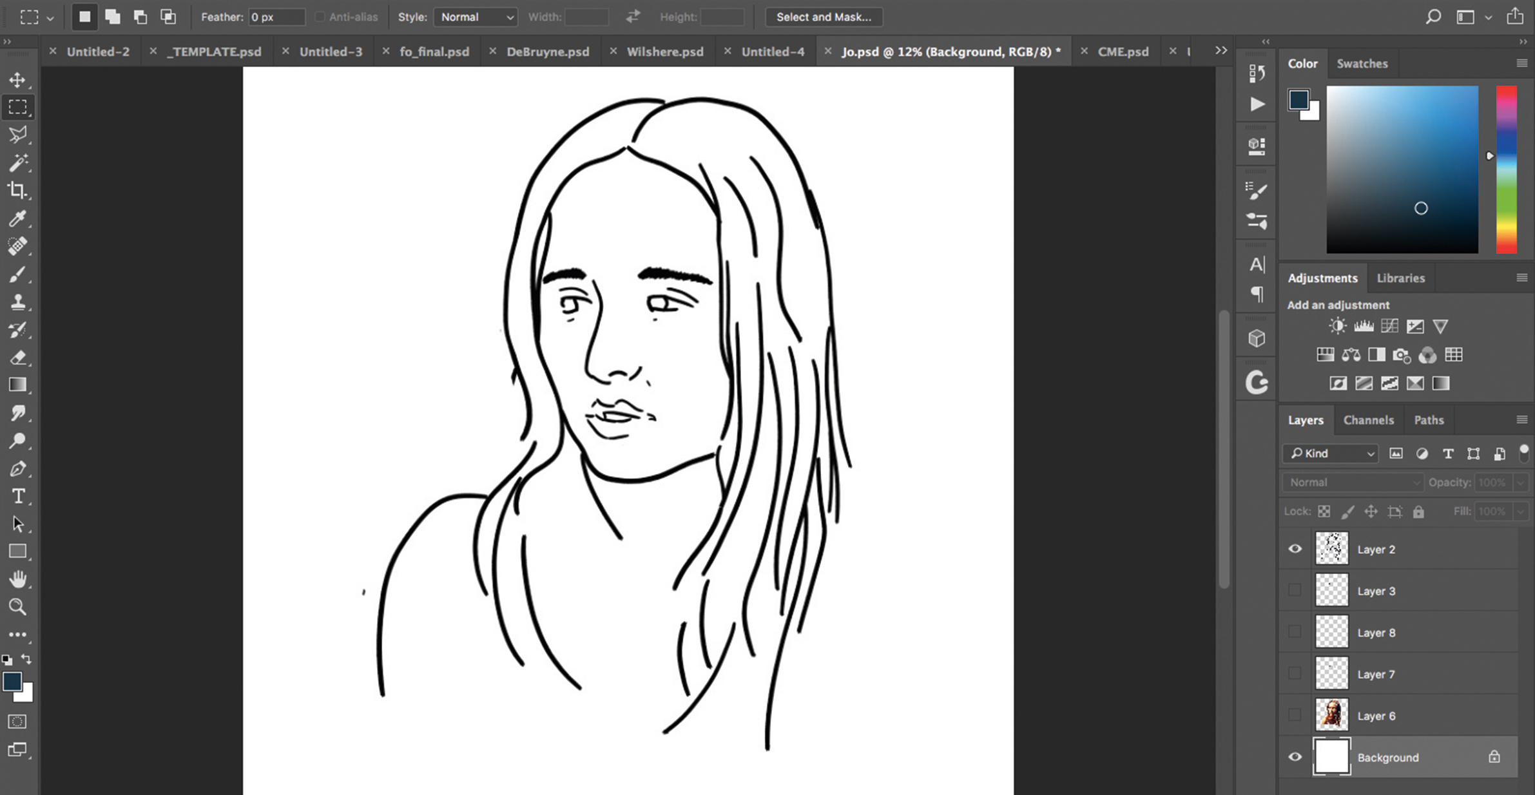Image resolution: width=1535 pixels, height=795 pixels.
Task: Switch to the Swatches tab
Action: (1362, 63)
